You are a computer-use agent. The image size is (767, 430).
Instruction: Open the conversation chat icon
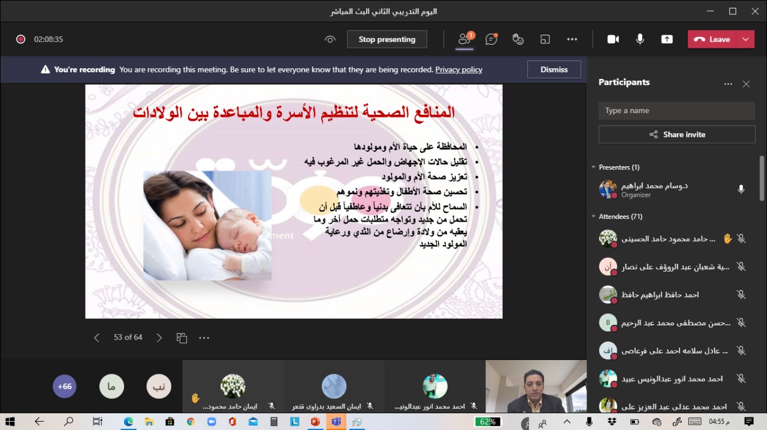[491, 39]
